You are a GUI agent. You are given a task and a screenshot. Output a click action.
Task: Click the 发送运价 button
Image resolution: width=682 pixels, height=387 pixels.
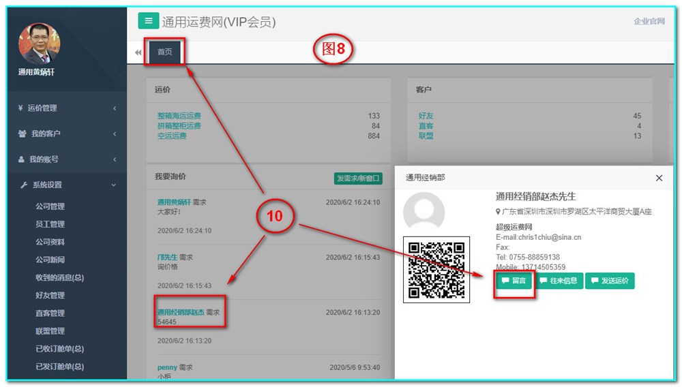(x=610, y=281)
